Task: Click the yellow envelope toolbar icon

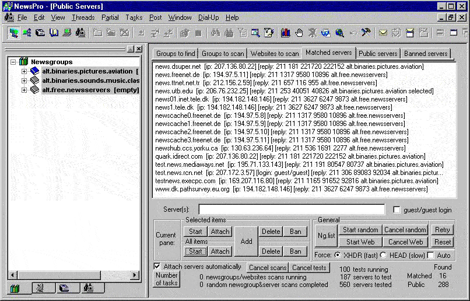Action: (383, 33)
